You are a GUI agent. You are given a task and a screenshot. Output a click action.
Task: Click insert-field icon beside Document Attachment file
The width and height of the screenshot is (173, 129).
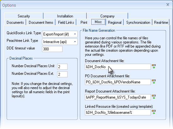[x=154, y=67]
